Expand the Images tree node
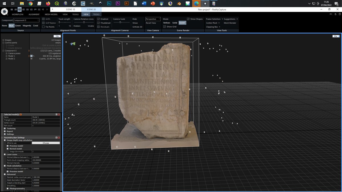 pos(3,40)
